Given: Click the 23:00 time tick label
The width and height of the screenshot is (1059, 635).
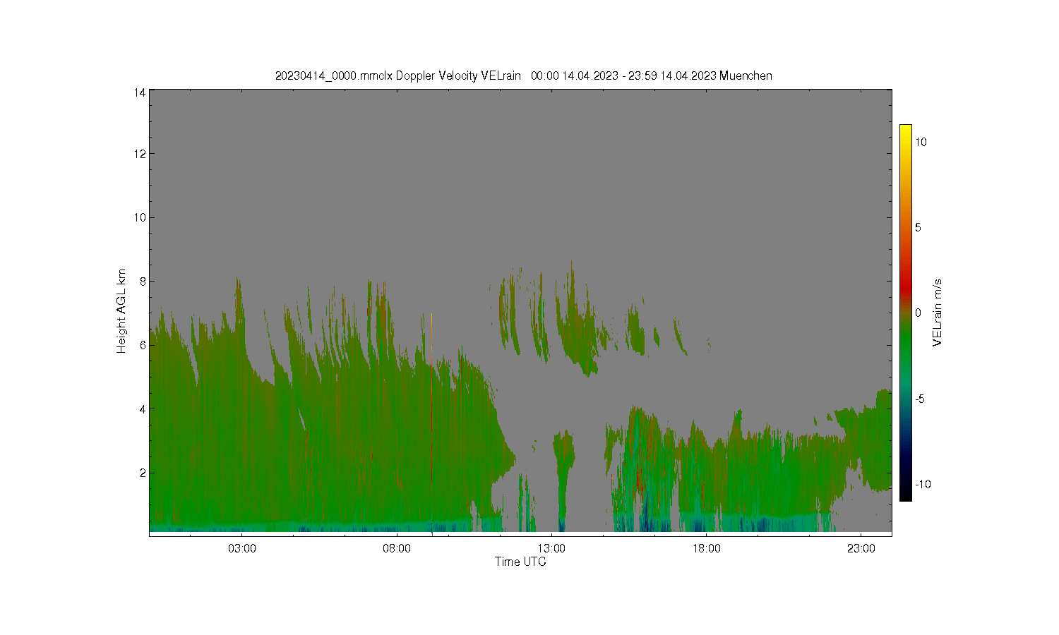Looking at the screenshot, I should pos(861,549).
